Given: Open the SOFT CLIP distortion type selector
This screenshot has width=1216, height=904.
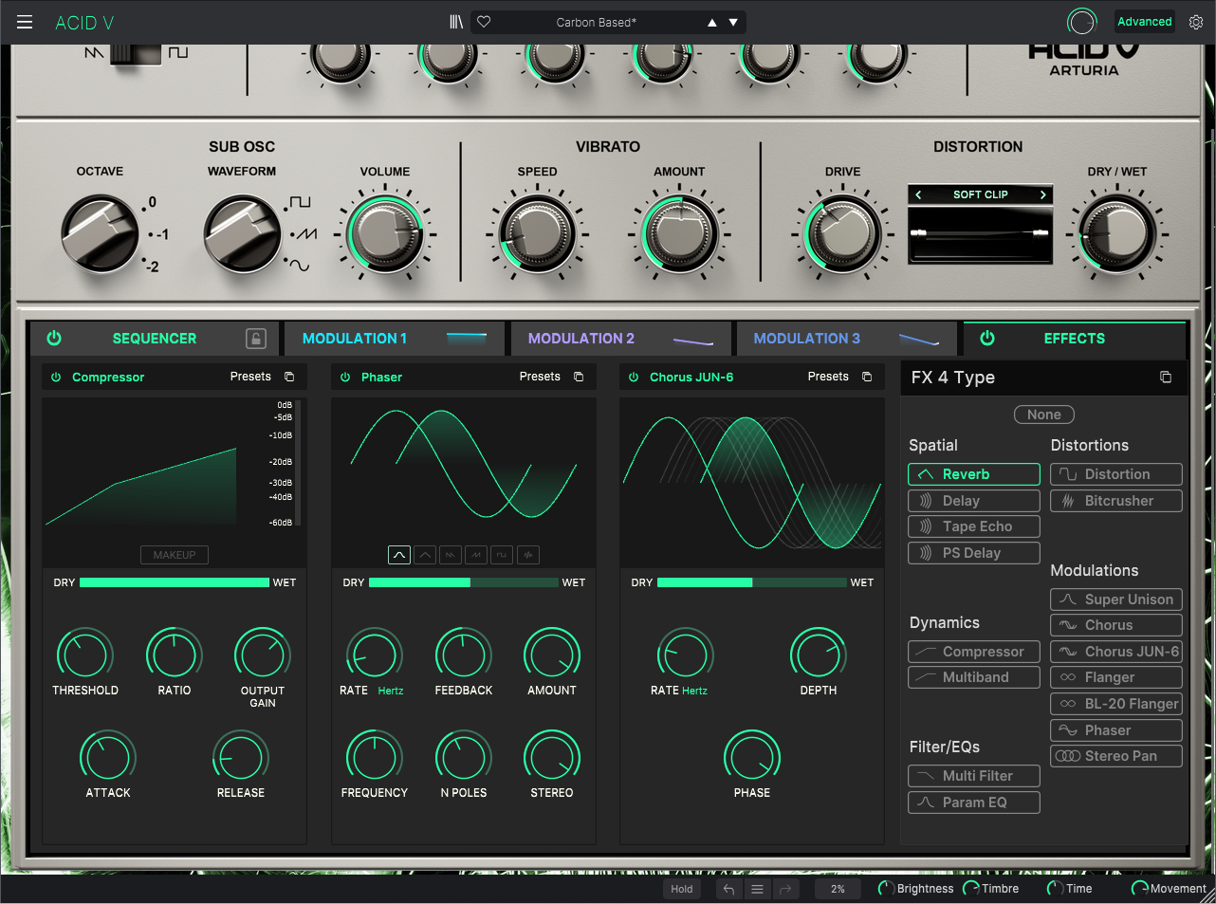Looking at the screenshot, I should 981,194.
